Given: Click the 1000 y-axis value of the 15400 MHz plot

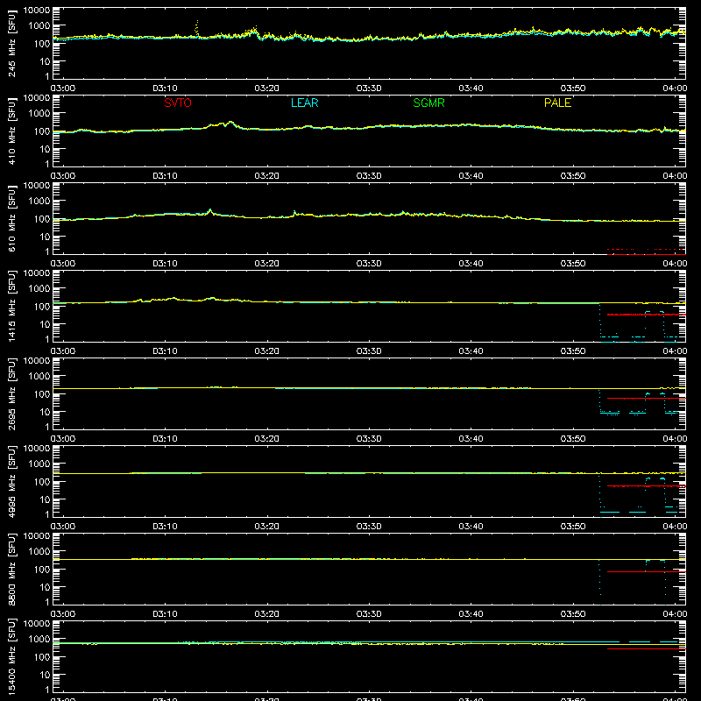Looking at the screenshot, I should click(39, 640).
